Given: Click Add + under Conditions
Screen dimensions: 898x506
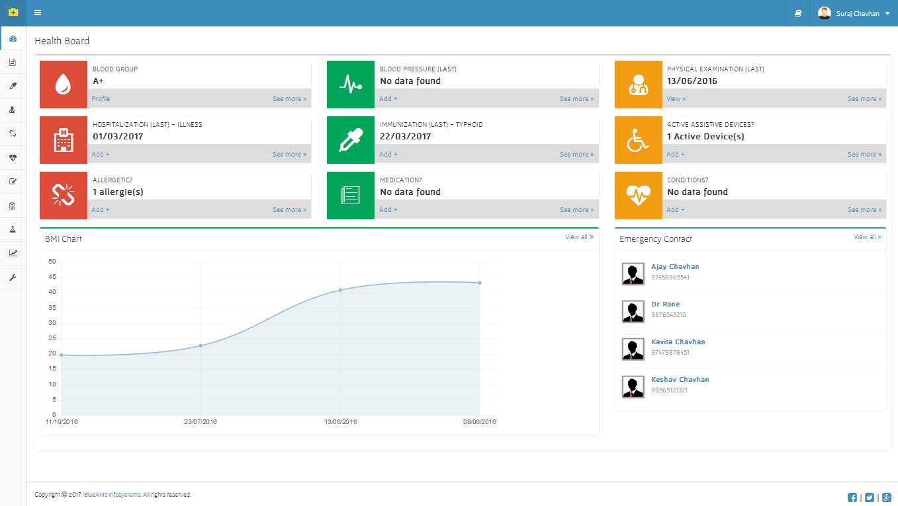Looking at the screenshot, I should 676,210.
